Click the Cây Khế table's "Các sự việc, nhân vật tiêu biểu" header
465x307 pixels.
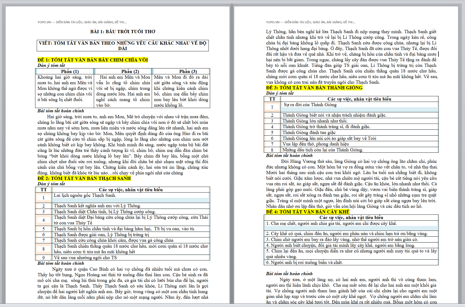click(x=351, y=217)
